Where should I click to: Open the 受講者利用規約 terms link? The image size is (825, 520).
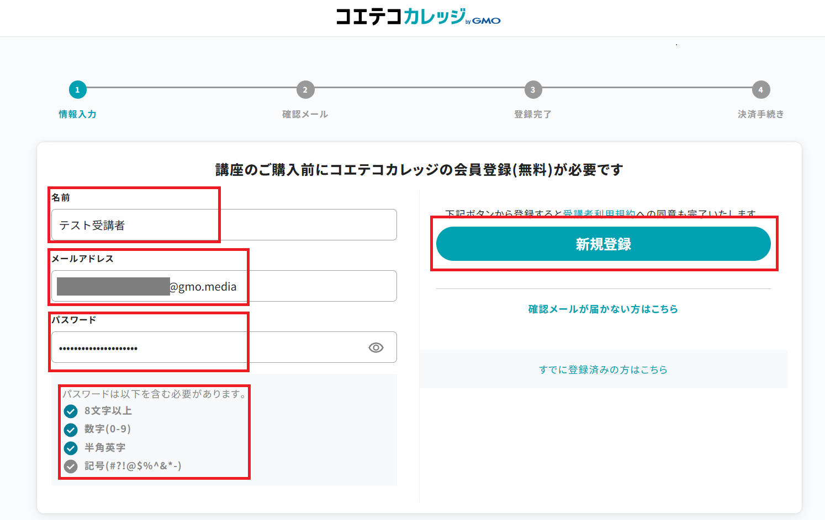tap(599, 213)
